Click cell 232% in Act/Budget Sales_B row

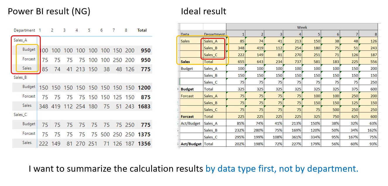point(236,130)
